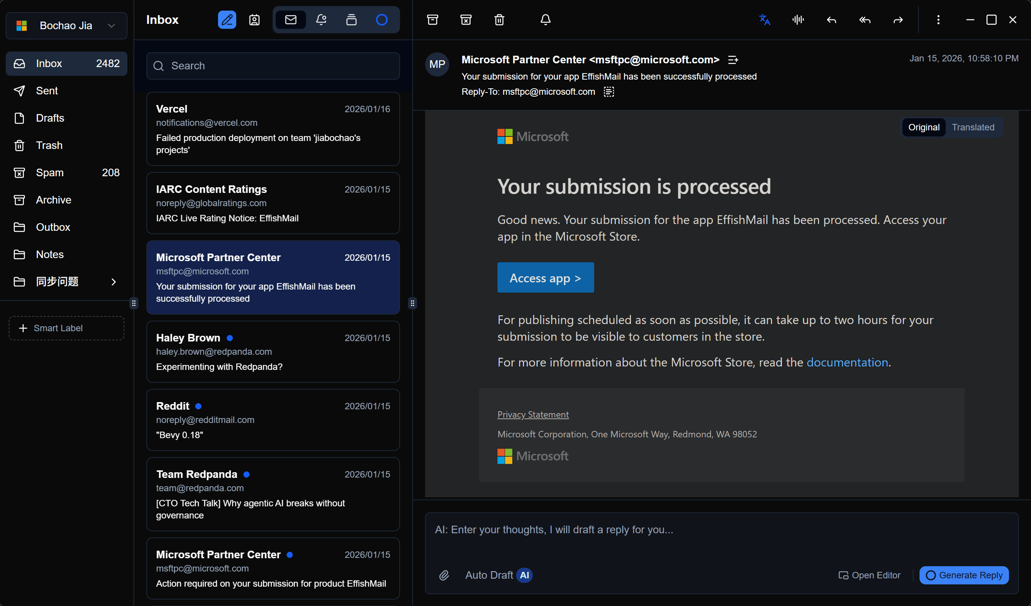The image size is (1031, 606).
Task: Open the contacts panel
Action: [254, 20]
